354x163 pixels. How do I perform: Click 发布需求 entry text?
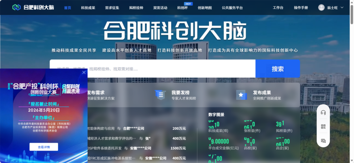pos(96,92)
